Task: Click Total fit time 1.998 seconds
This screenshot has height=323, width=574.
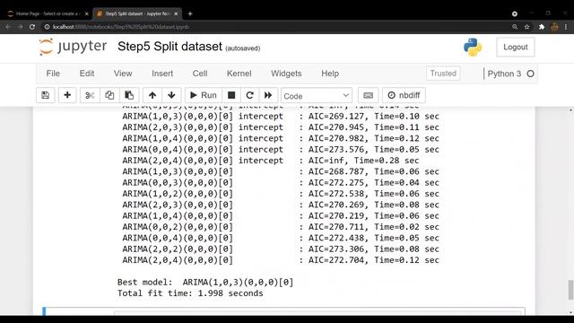Action: pos(190,293)
